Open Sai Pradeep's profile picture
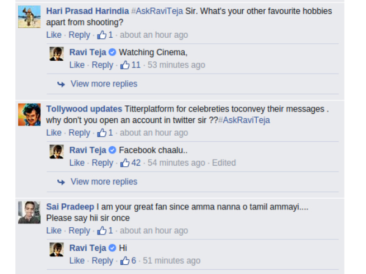Screen dimensions: 366x274 [x=29, y=213]
